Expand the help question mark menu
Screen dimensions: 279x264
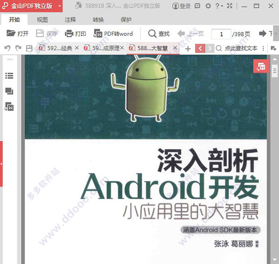[219, 6]
